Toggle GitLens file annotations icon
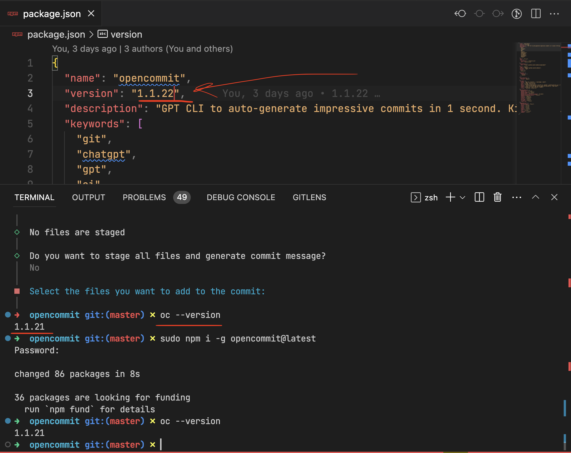The height and width of the screenshot is (453, 571). tap(517, 14)
